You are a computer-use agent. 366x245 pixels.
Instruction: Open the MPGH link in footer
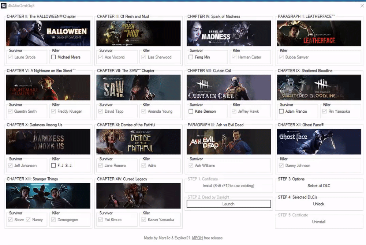point(197,238)
